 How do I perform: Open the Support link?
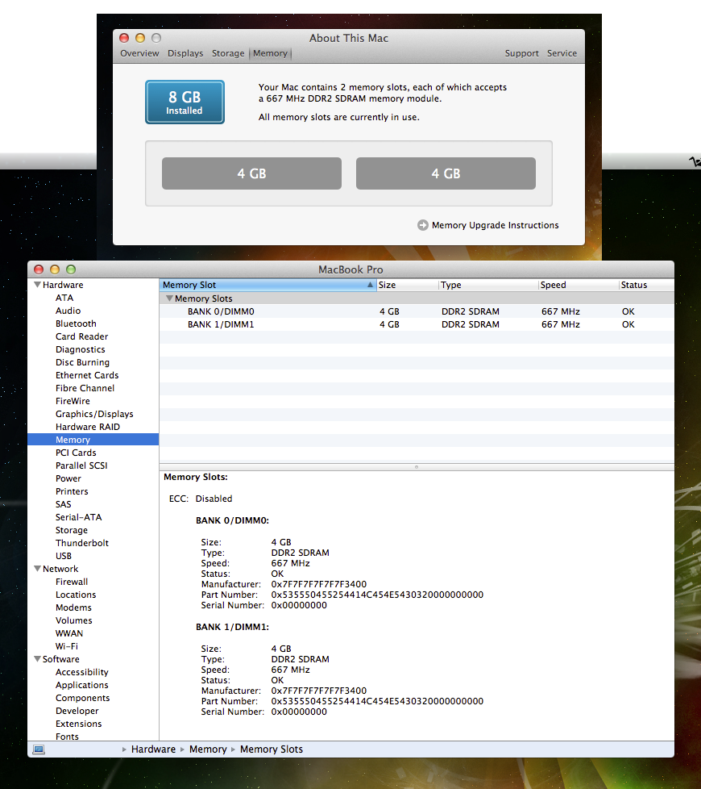pos(521,53)
